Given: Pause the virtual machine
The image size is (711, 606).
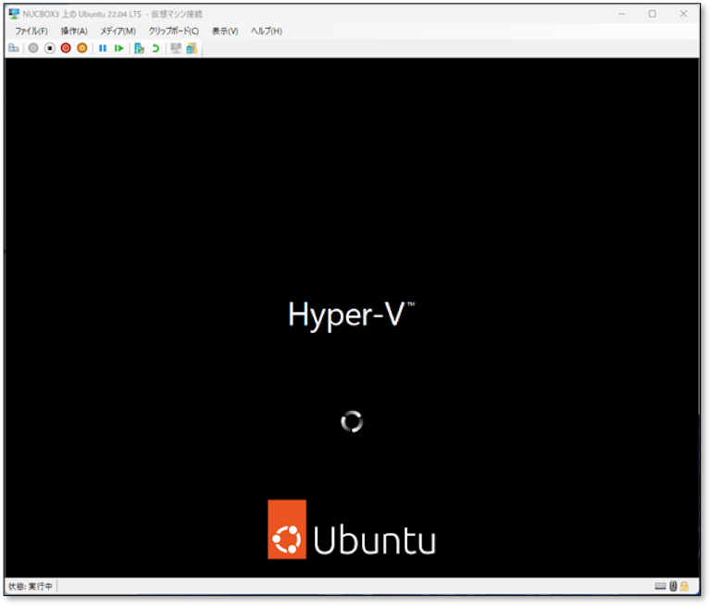Looking at the screenshot, I should 103,48.
